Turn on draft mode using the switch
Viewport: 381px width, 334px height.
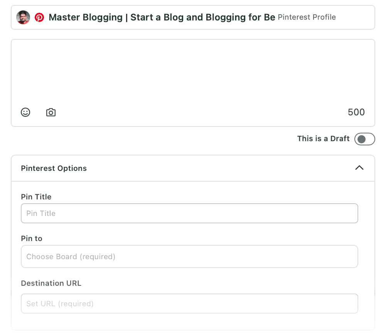364,139
